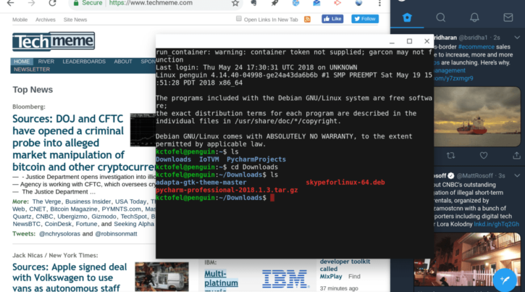Open PYMNTS.com source link

(121, 209)
